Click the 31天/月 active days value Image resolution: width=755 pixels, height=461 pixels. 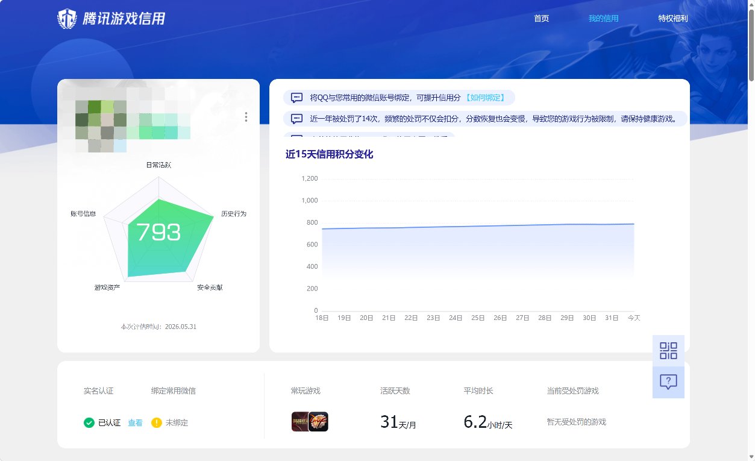(x=398, y=422)
